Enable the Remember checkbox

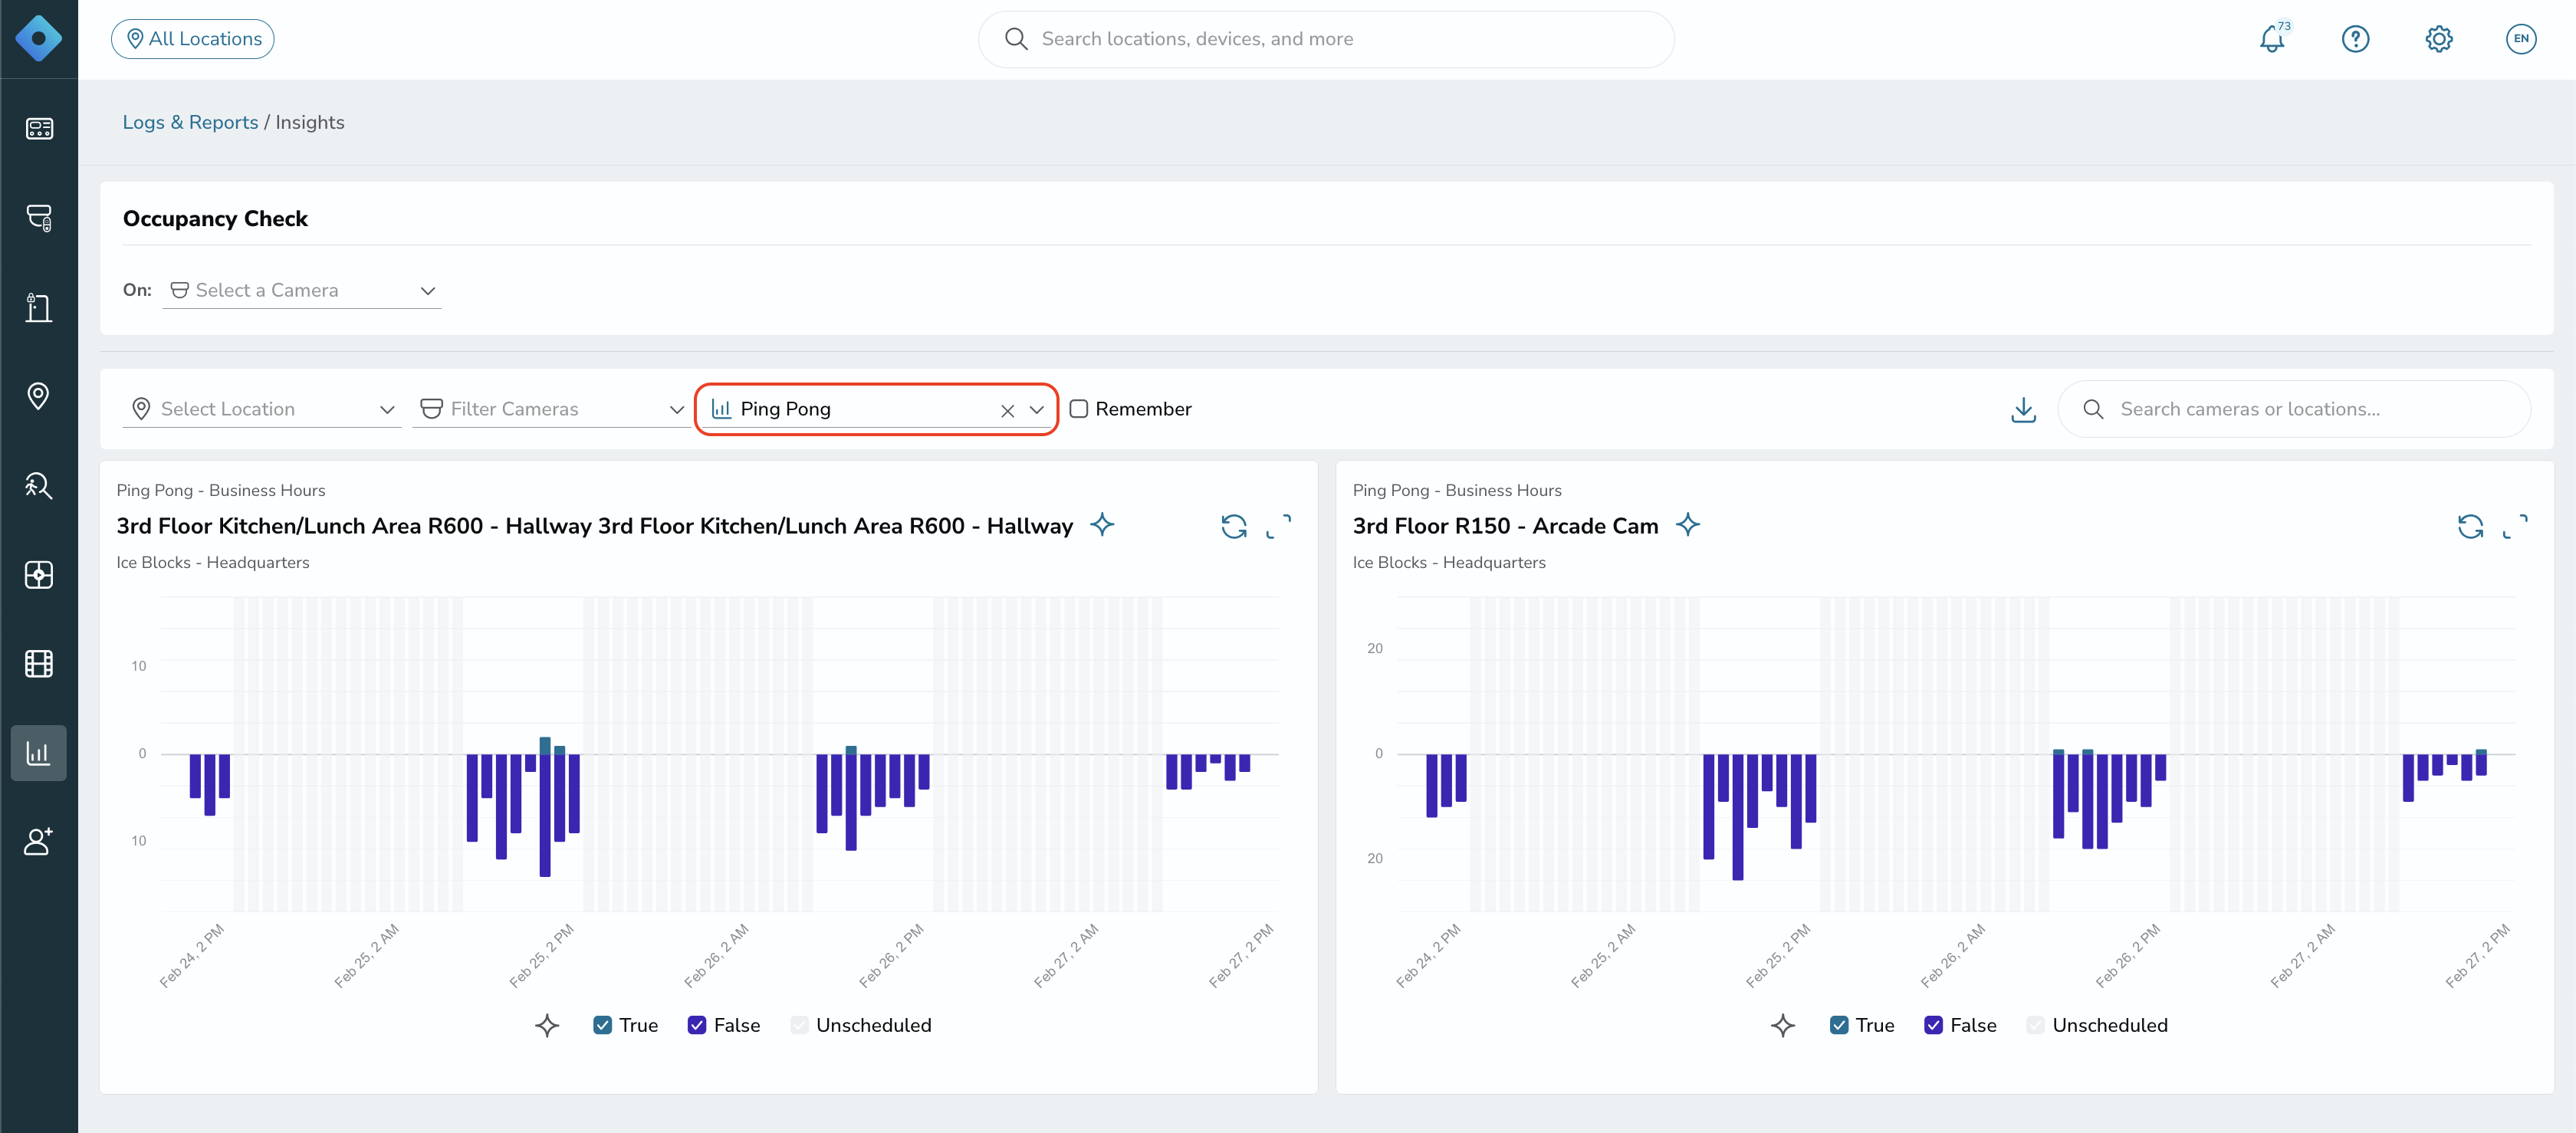[1079, 409]
